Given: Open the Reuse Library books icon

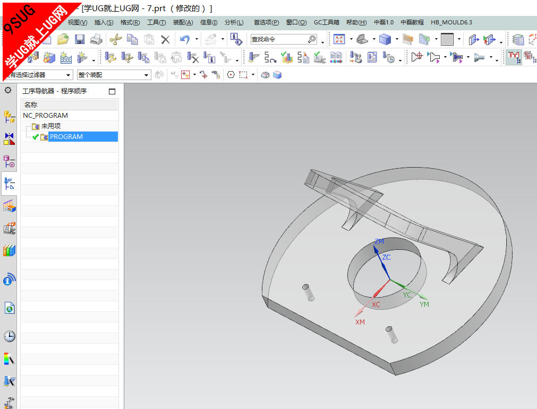Looking at the screenshot, I should 9,251.
